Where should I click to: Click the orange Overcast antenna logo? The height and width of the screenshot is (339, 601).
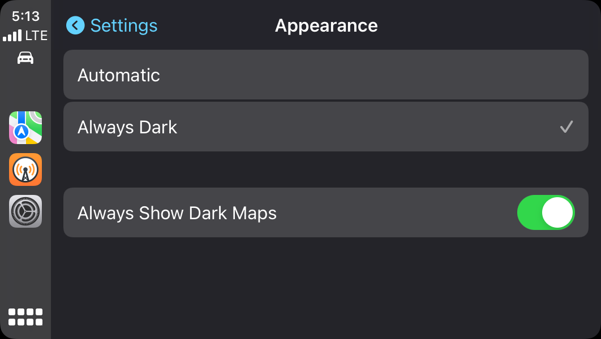tap(25, 170)
